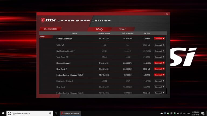Download NVIDIA Graphics APP

coord(159,51)
